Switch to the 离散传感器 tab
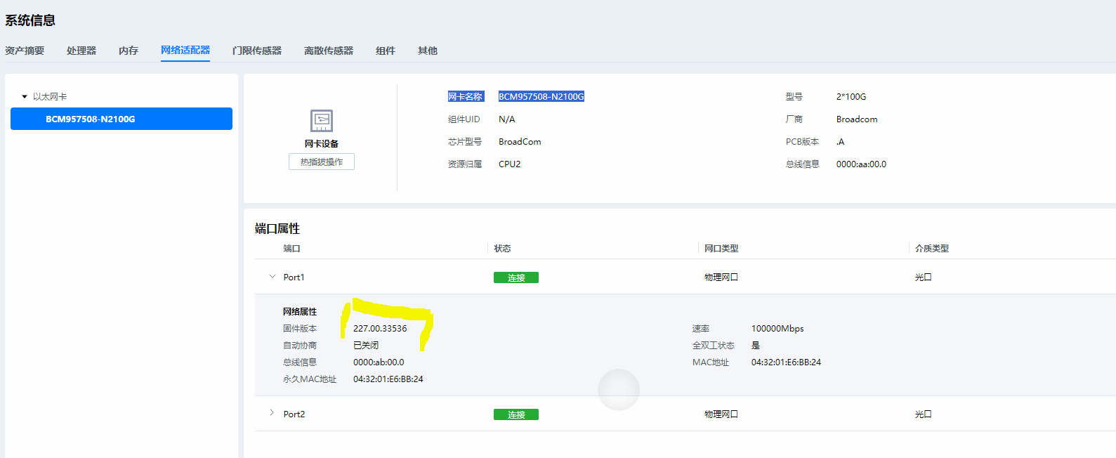Screen dimensions: 1116x458 329,51
